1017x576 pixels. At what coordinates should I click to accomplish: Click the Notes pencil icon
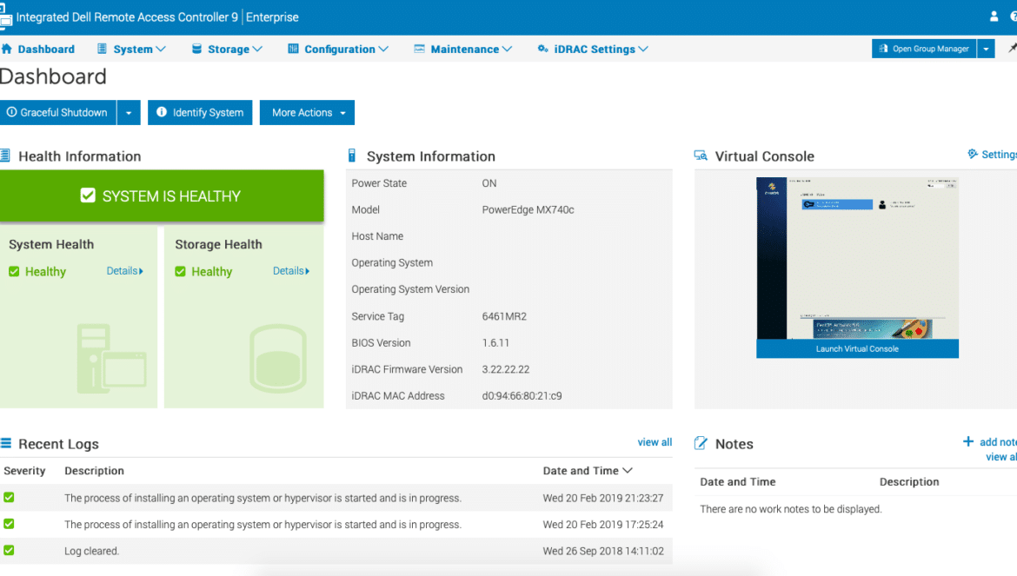pyautogui.click(x=701, y=443)
